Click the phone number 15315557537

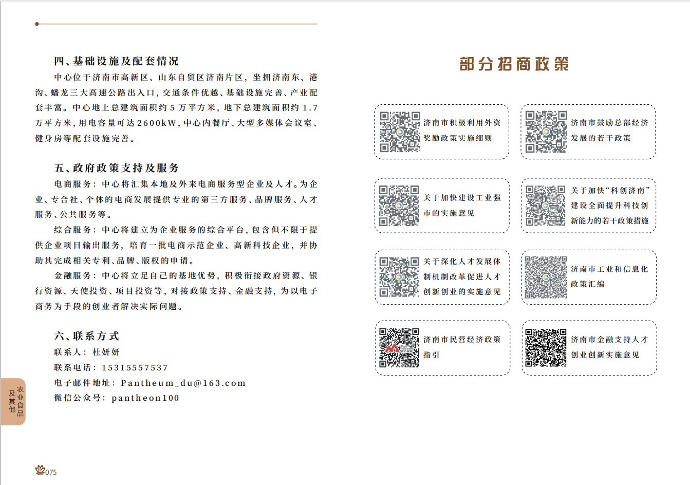[x=135, y=367]
